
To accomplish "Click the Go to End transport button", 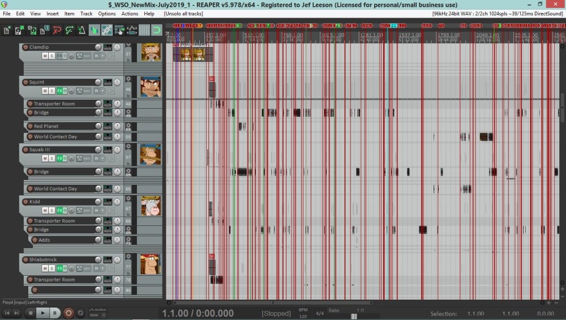I will pos(16,313).
